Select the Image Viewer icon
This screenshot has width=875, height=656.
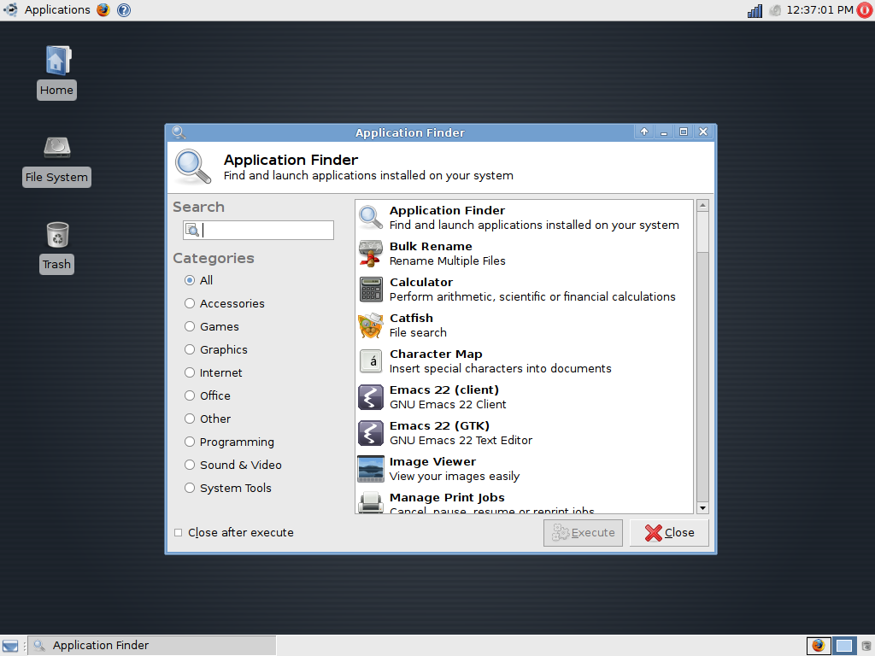371,469
